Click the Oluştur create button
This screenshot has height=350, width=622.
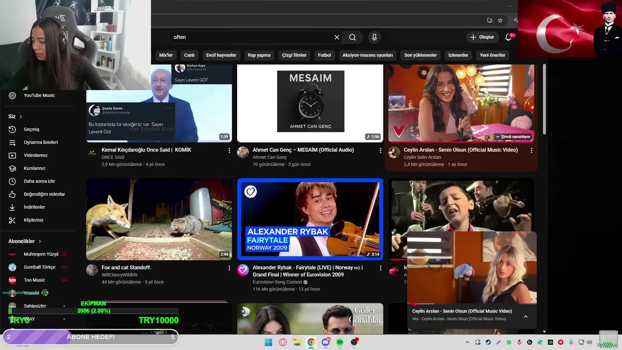(482, 37)
